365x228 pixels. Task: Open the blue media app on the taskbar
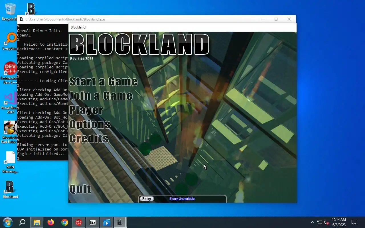pos(106,222)
